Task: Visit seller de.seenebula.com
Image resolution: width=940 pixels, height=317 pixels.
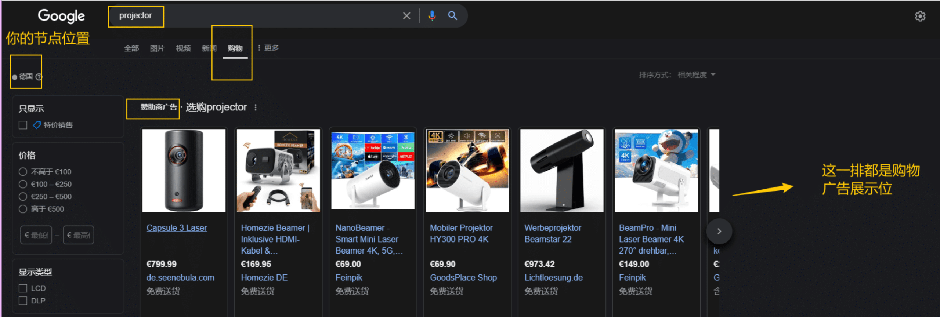Action: pyautogui.click(x=180, y=278)
